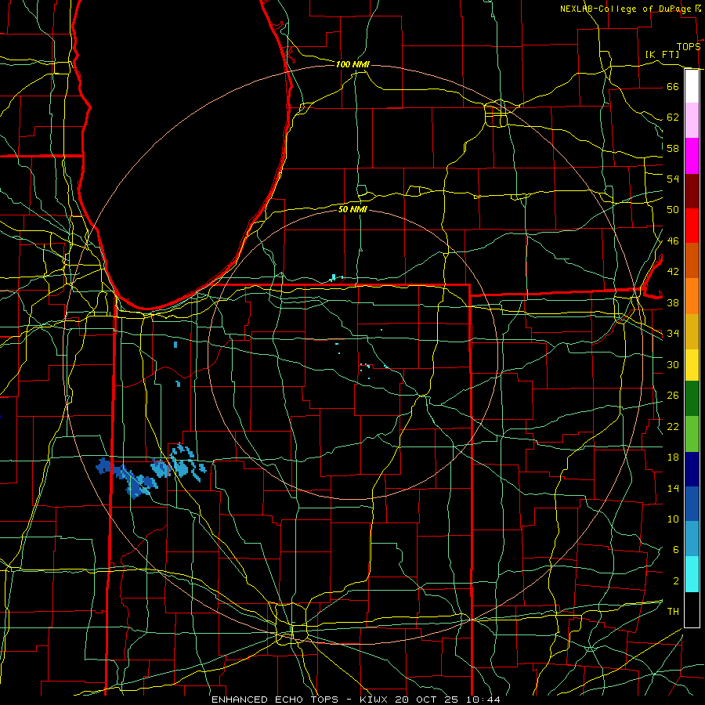Click legend value "66"
This screenshot has height=705, width=705.
point(673,87)
